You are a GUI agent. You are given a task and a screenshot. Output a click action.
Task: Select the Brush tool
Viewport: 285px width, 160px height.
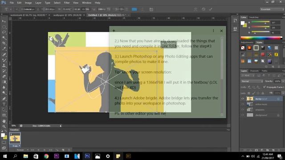[x=4, y=60]
